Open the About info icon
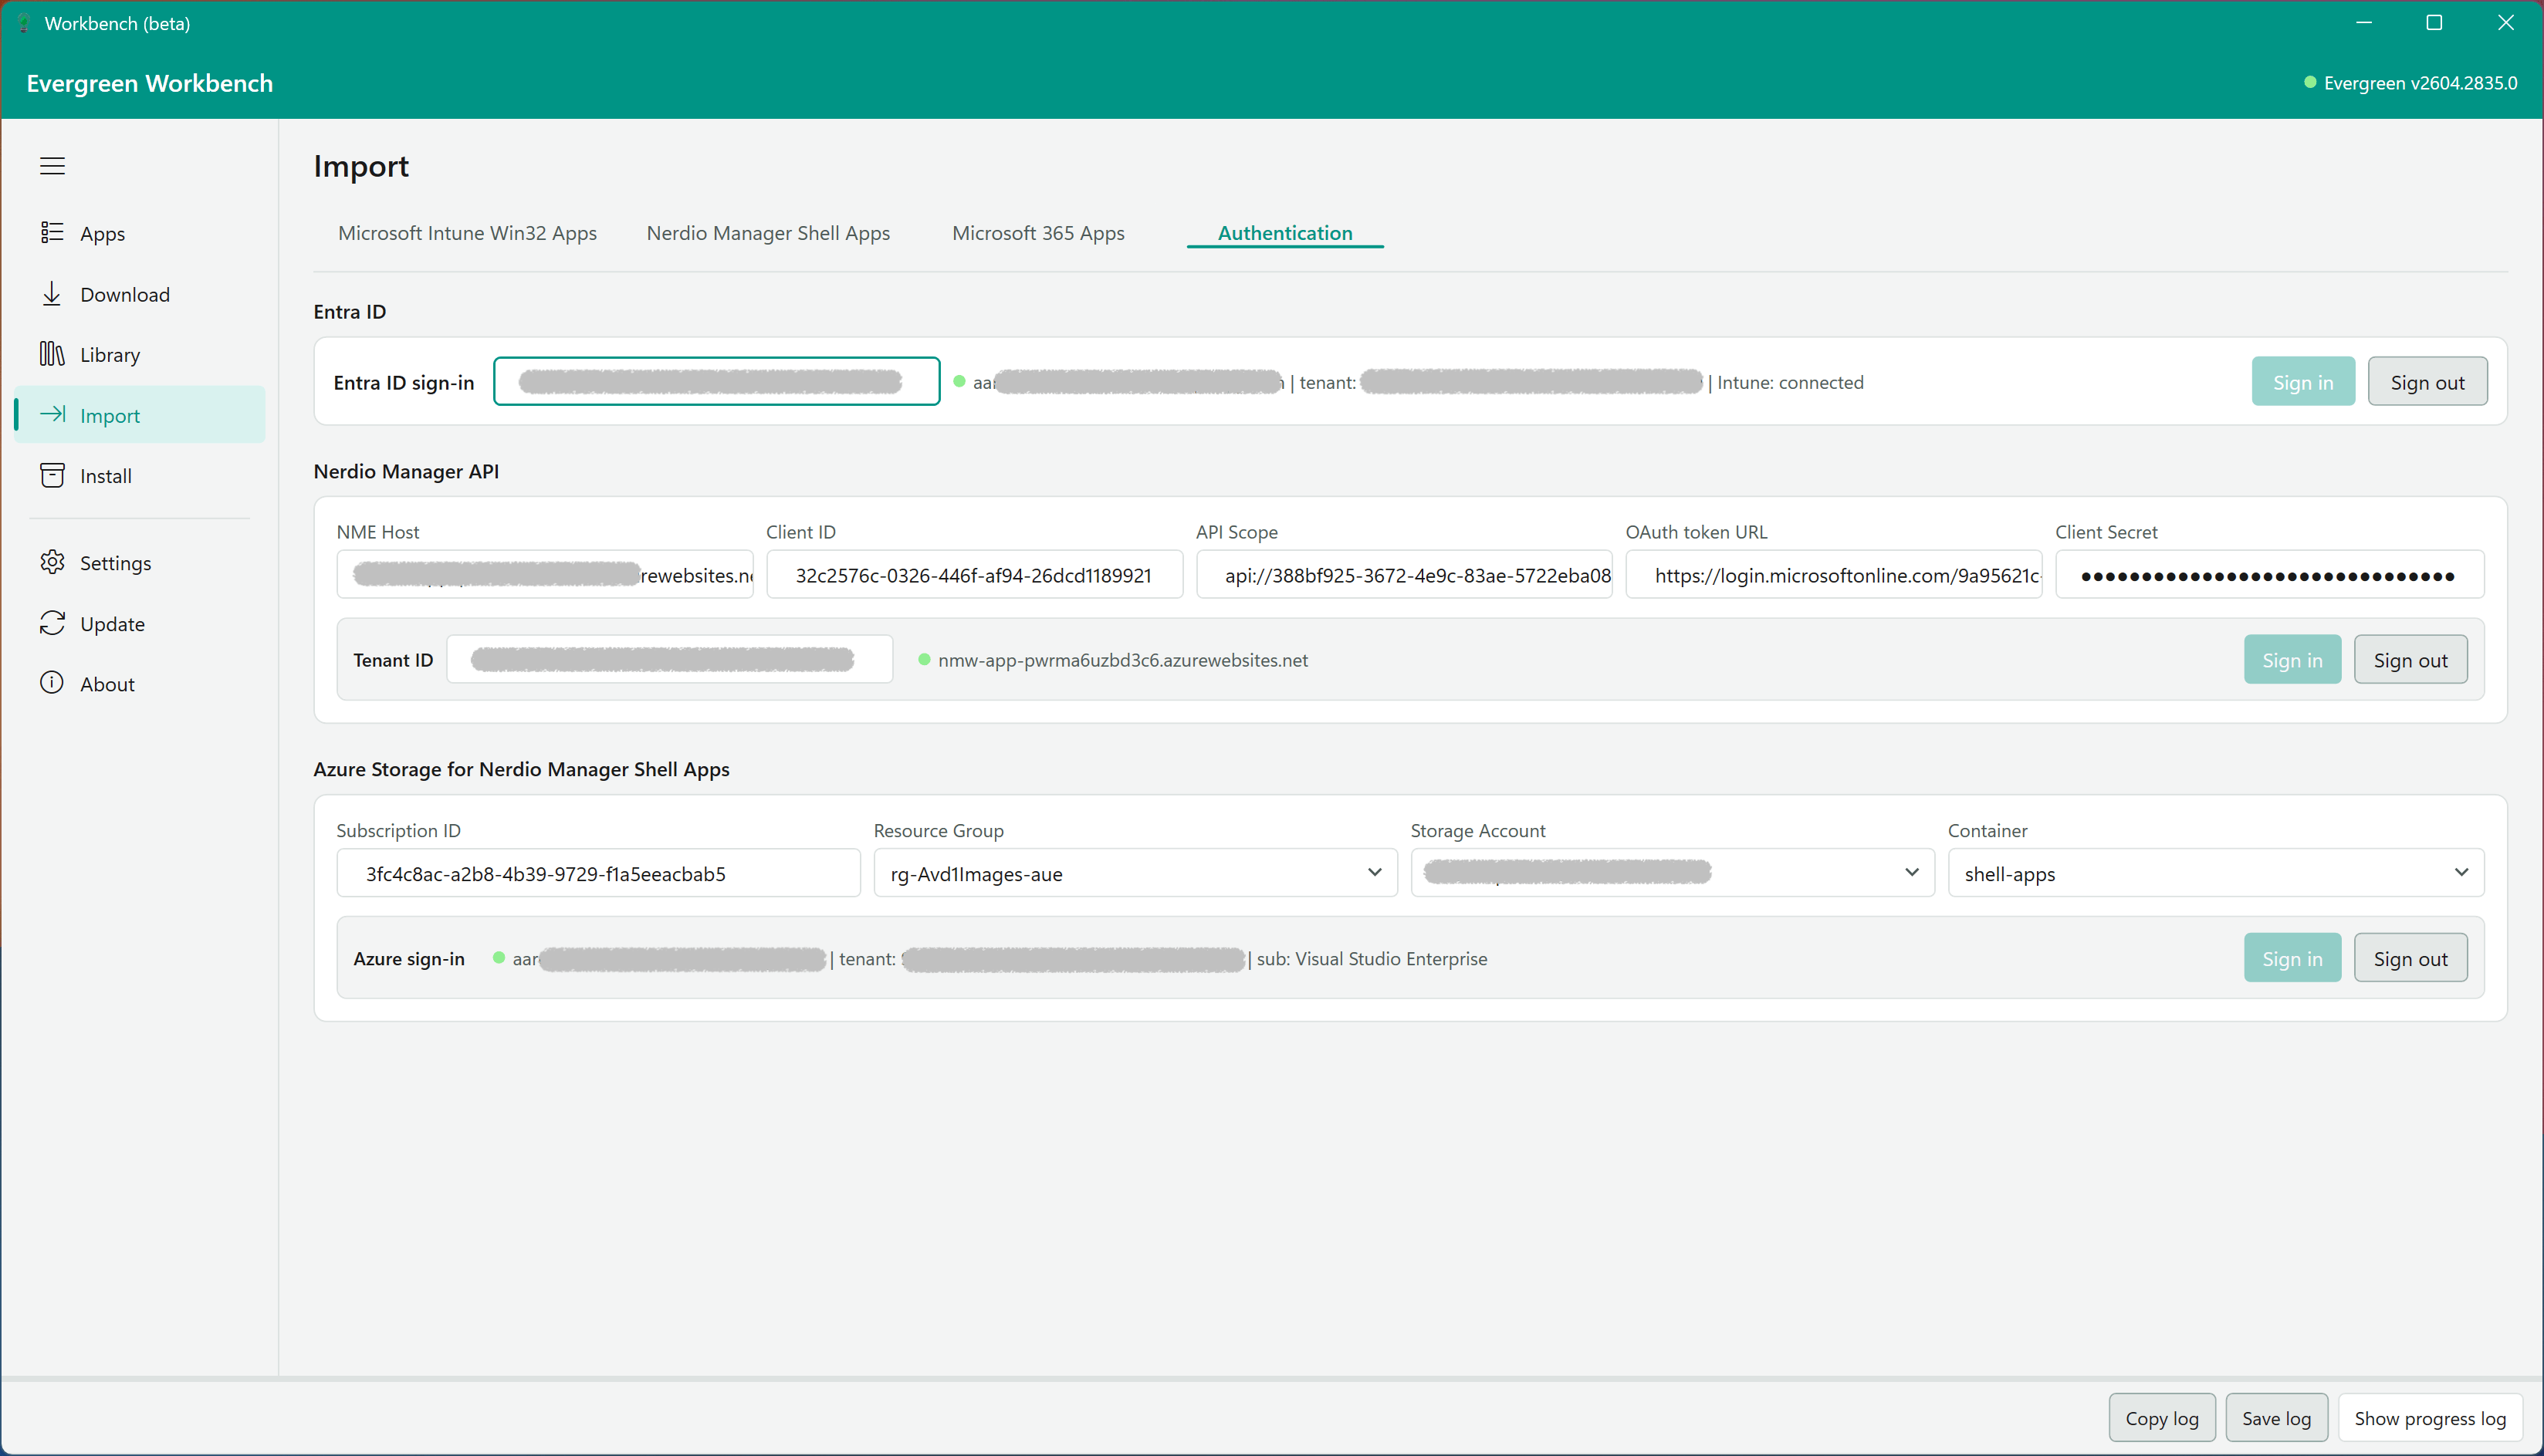Viewport: 2544px width, 1456px height. [52, 683]
